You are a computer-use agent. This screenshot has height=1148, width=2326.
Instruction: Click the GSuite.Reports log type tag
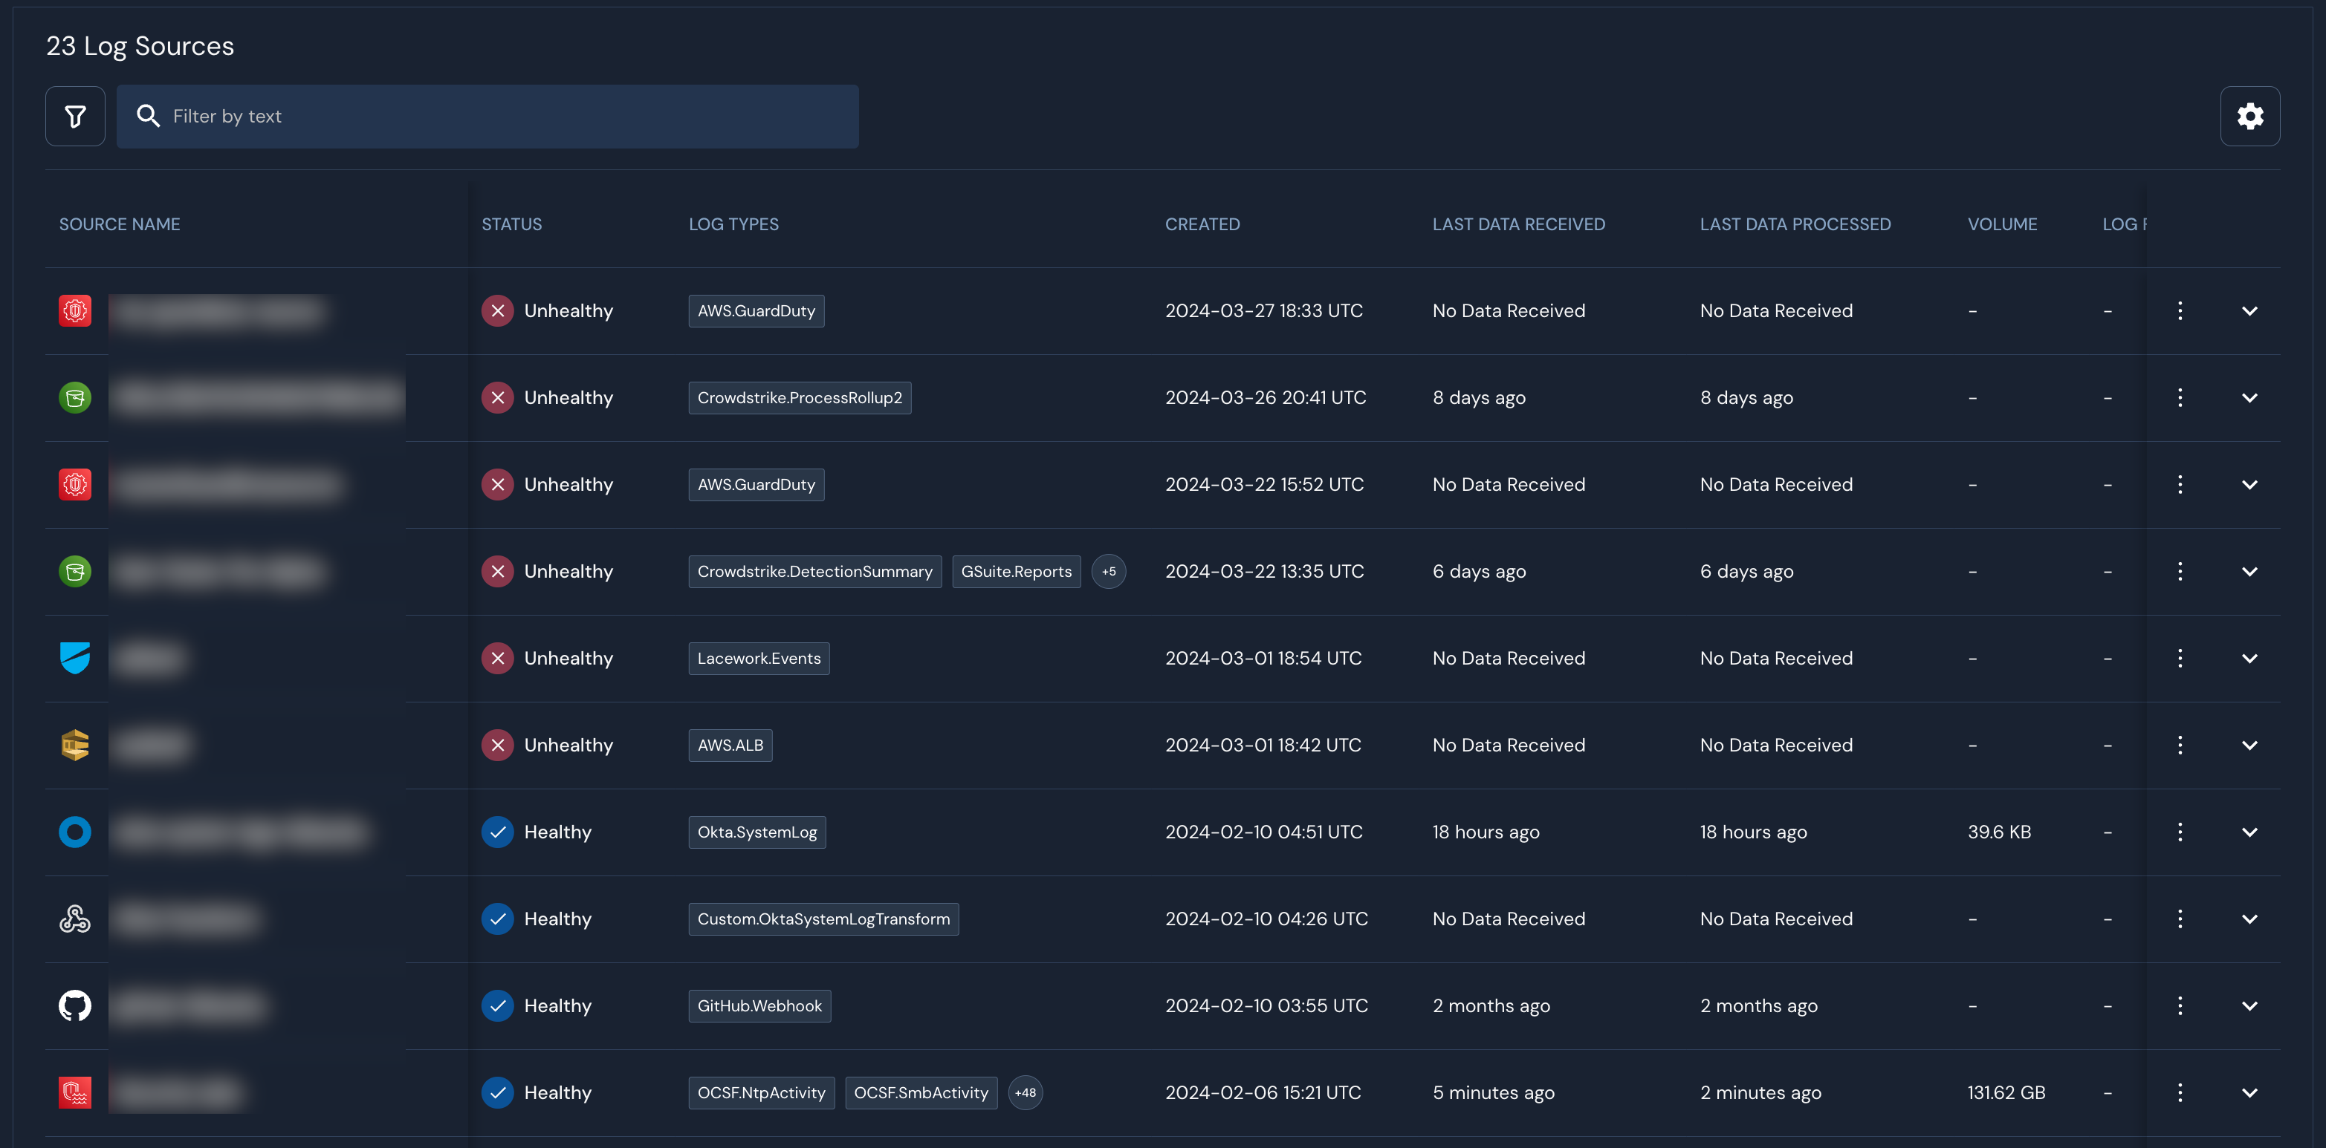point(1016,571)
